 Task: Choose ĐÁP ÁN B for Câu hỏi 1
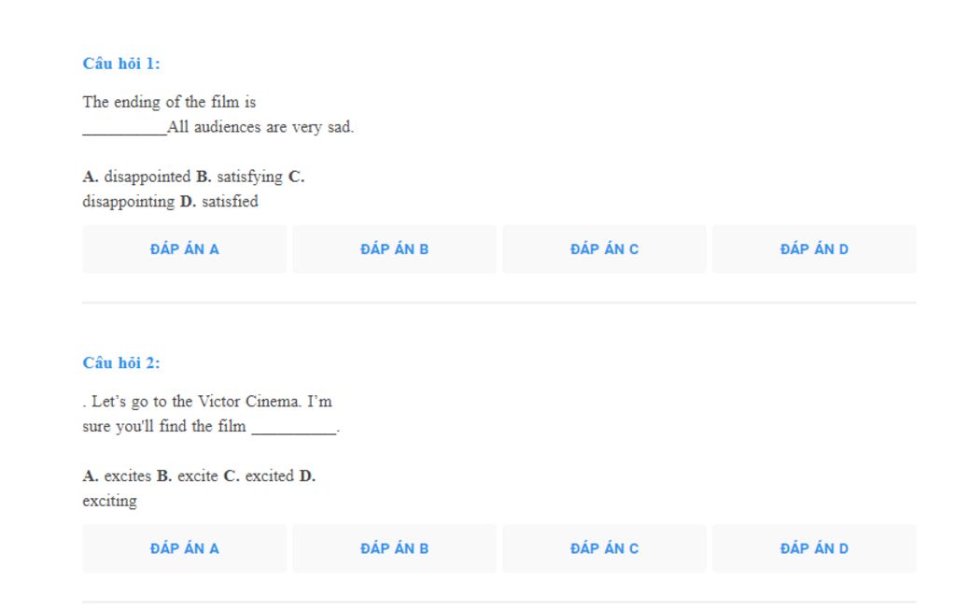point(395,248)
